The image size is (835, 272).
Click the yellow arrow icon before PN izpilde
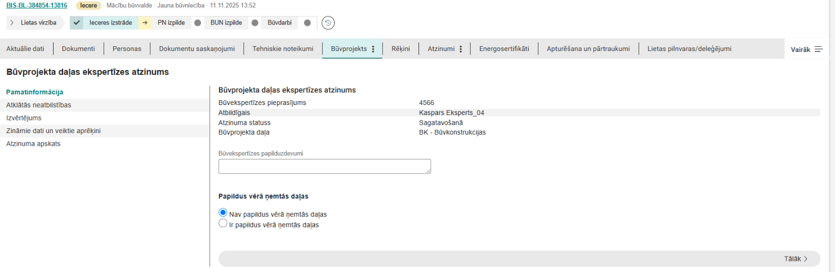point(145,23)
